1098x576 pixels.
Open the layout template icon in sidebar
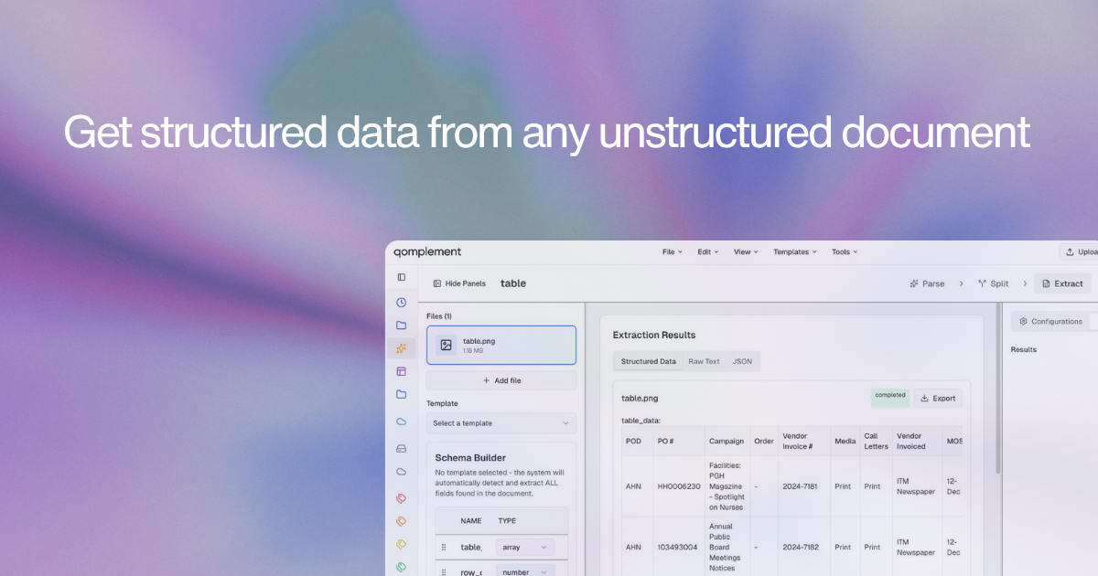tap(401, 371)
